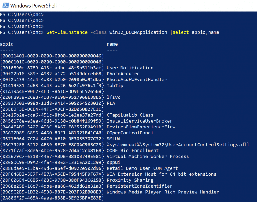Click WIA Extension Host for 64 bit extensions
Viewport: 257px width, 202px height.
(161, 174)
